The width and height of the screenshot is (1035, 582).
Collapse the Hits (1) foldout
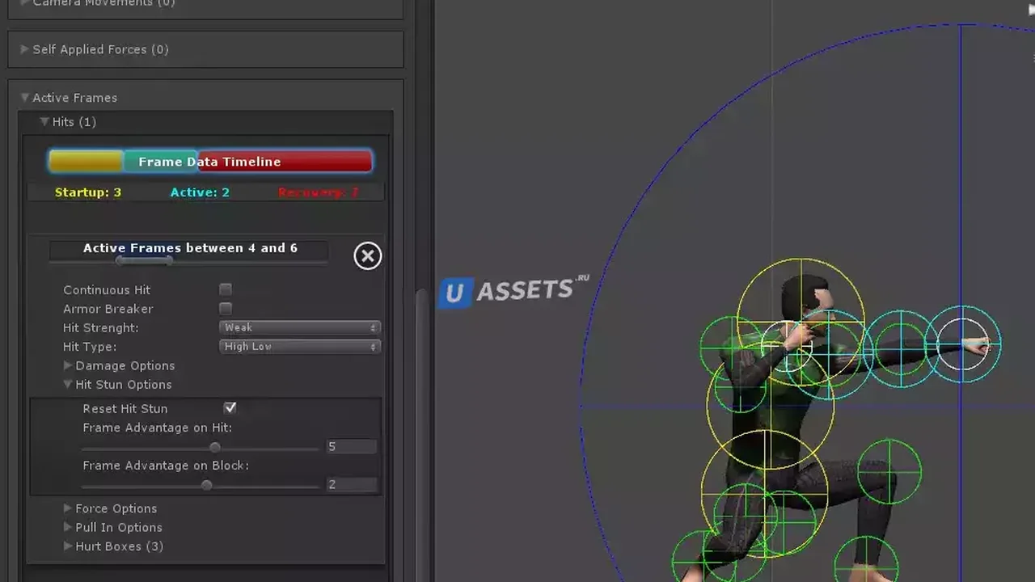coord(68,122)
